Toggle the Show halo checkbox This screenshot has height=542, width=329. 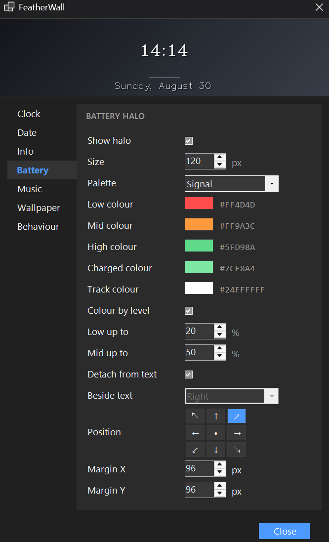point(189,141)
